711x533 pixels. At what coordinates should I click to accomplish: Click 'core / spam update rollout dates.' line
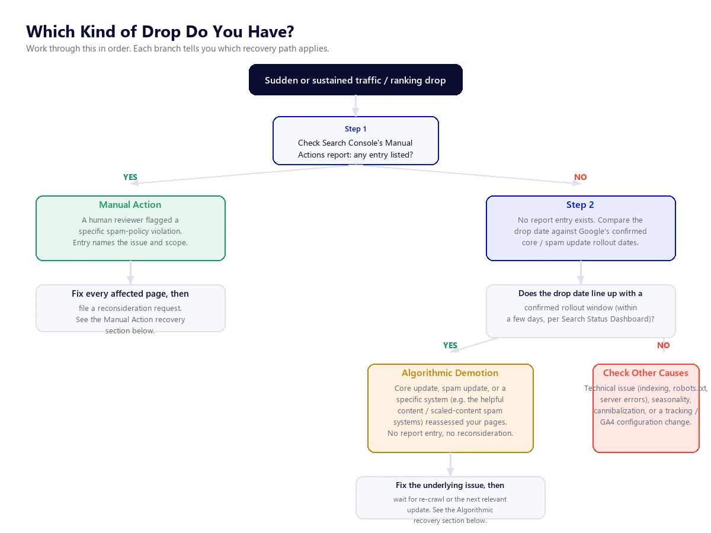(581, 243)
